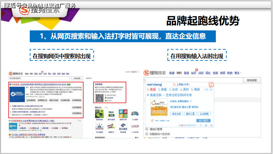
Task: Click the 搜狗搜索 button beside the empty search box
Action: click(x=252, y=80)
